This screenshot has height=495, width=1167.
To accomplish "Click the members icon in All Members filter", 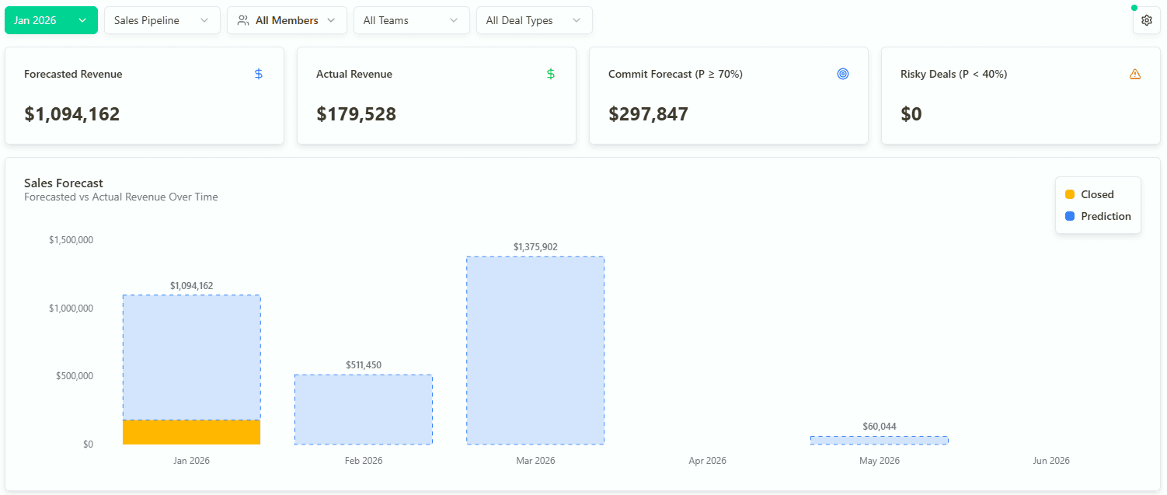I will tap(242, 19).
